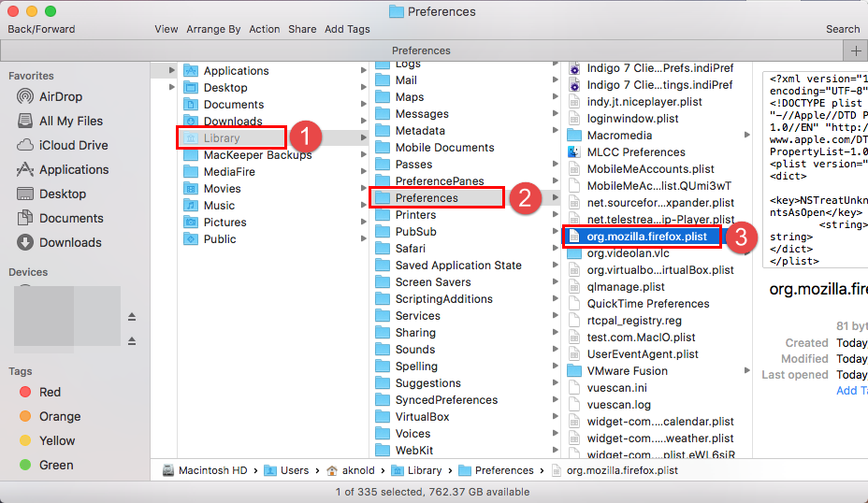Image resolution: width=868 pixels, height=503 pixels.
Task: Select the Library folder in first column
Action: click(222, 138)
